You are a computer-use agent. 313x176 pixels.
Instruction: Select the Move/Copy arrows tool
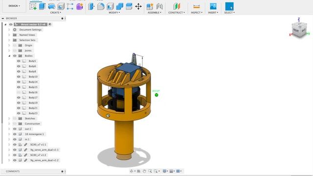[x=138, y=6]
